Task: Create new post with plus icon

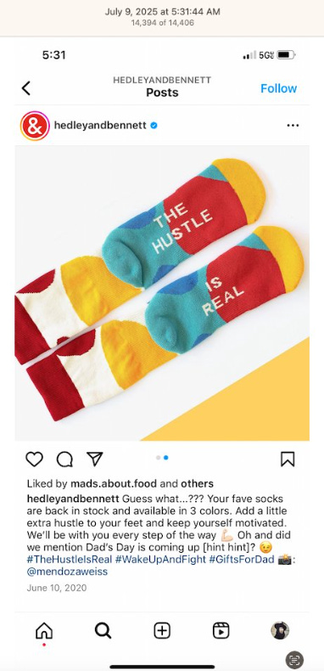Action: (162, 630)
